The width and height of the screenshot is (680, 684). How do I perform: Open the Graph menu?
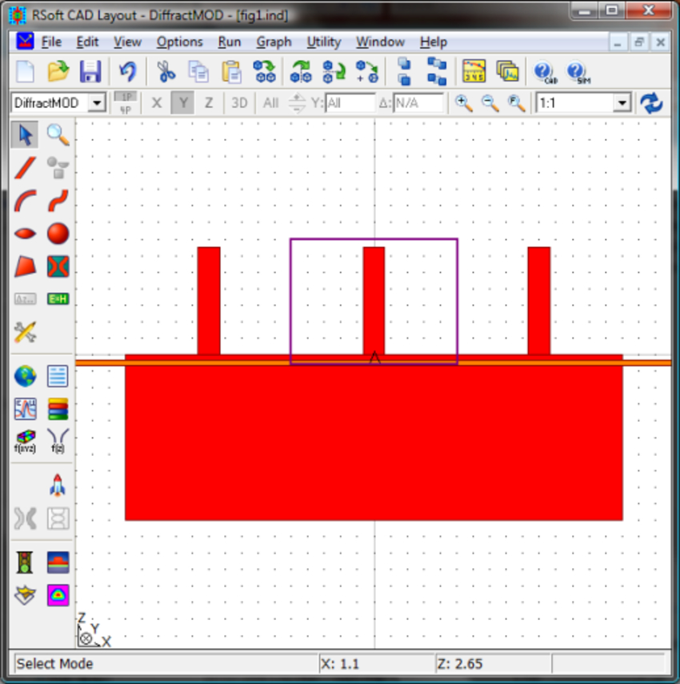click(274, 42)
